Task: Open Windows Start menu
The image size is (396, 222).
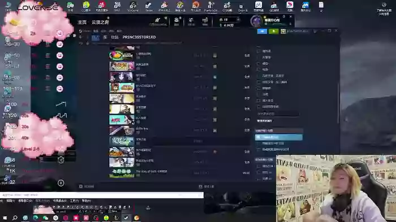Action: 5,217
